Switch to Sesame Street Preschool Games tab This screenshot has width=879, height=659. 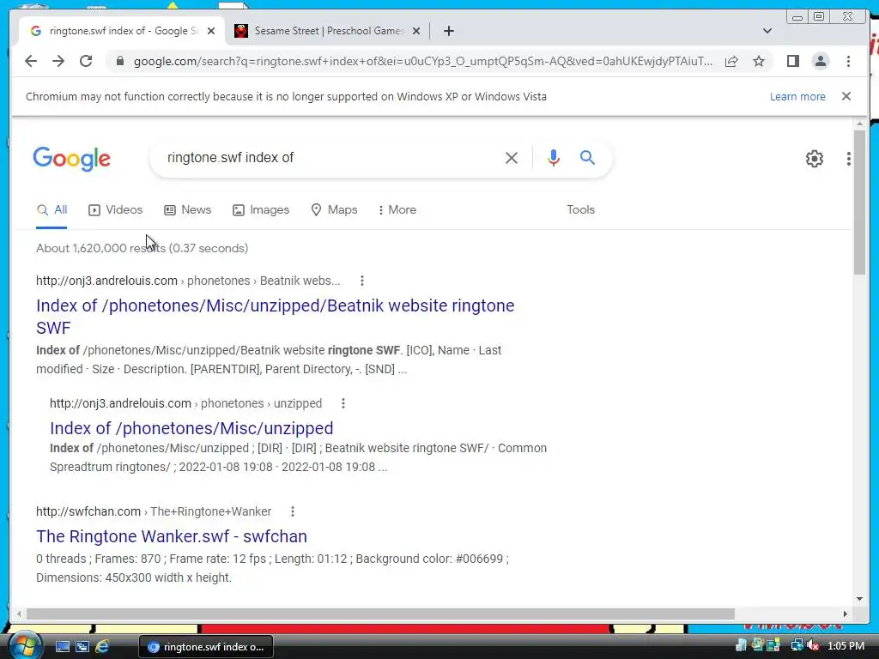pyautogui.click(x=327, y=31)
